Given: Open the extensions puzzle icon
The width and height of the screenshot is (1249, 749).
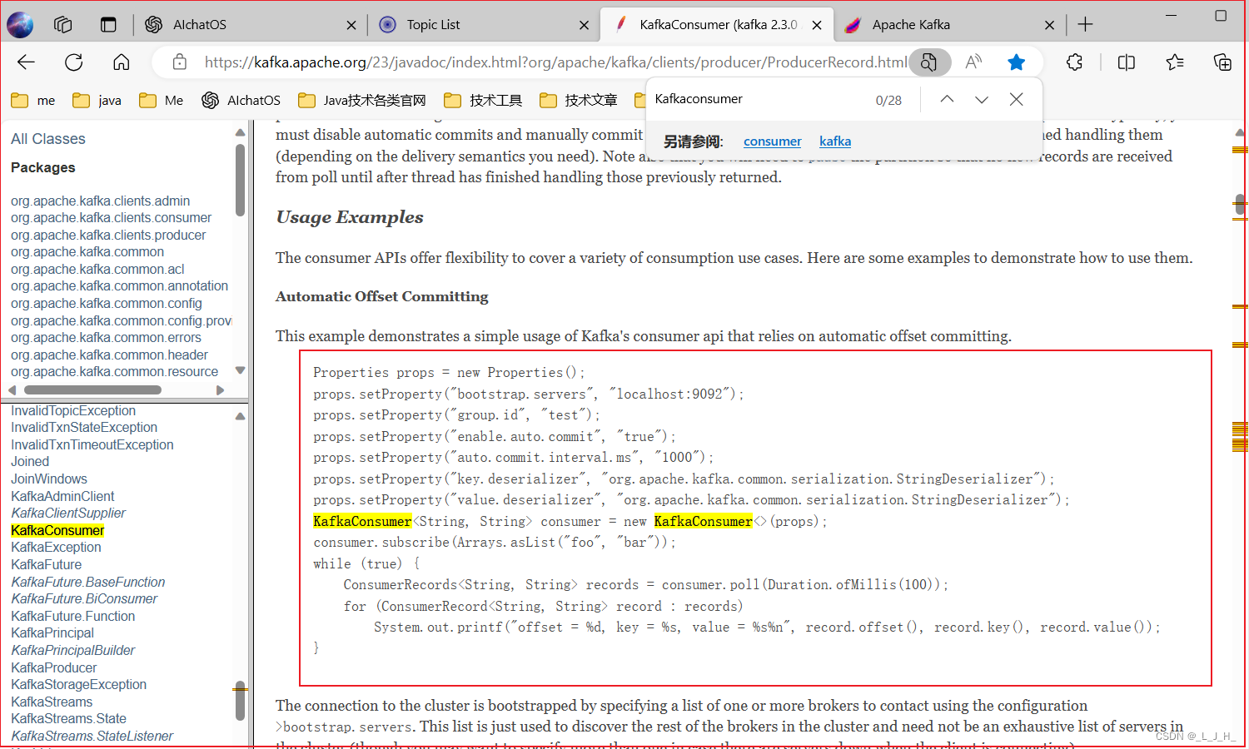Looking at the screenshot, I should [1075, 62].
